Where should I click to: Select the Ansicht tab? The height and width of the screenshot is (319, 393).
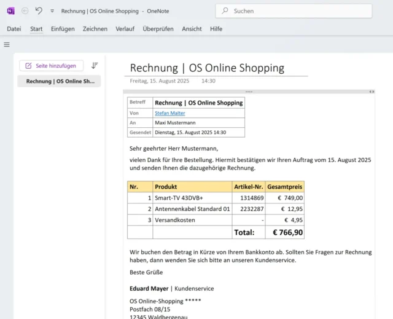(x=192, y=29)
